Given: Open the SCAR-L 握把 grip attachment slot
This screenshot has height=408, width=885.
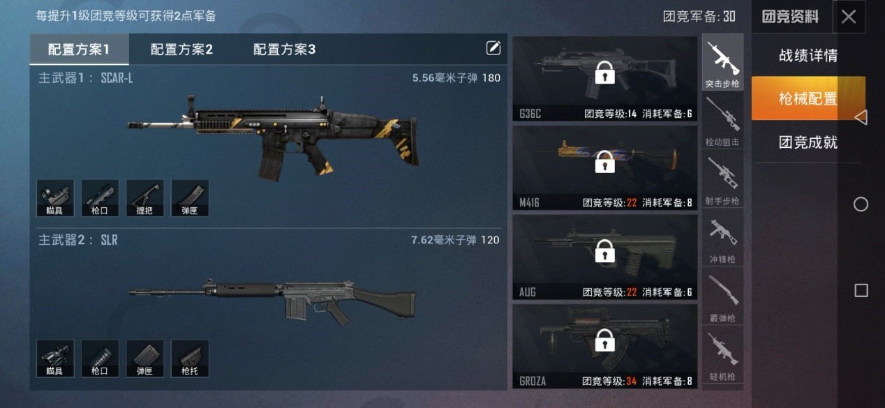Looking at the screenshot, I should coord(144,198).
